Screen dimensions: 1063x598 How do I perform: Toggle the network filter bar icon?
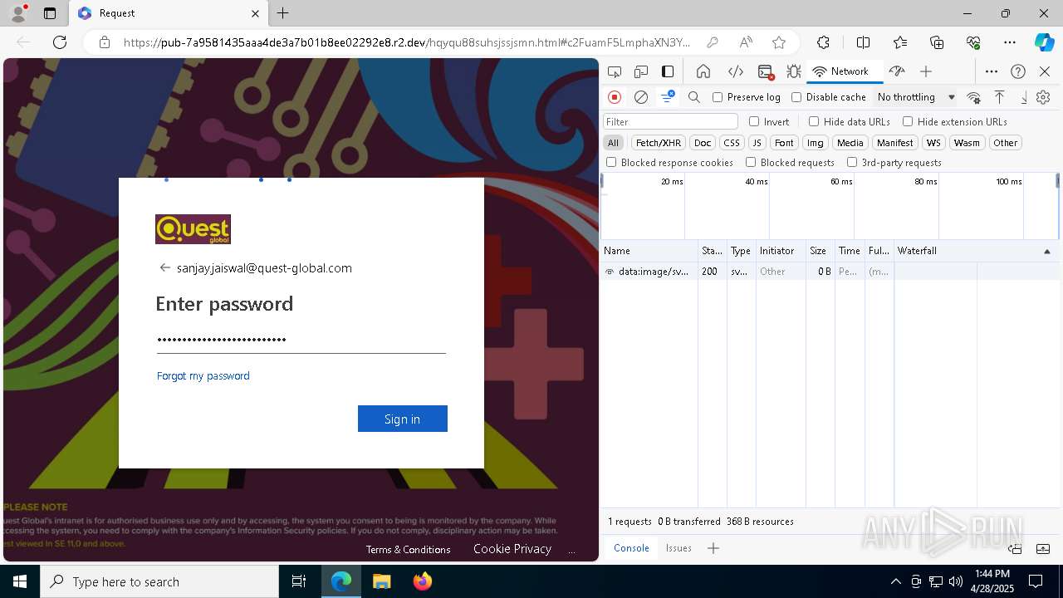pos(667,97)
